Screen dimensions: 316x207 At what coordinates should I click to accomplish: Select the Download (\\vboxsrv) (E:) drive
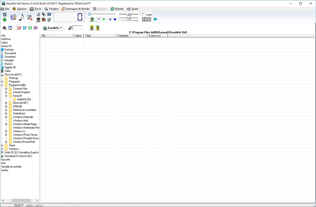(x=18, y=156)
